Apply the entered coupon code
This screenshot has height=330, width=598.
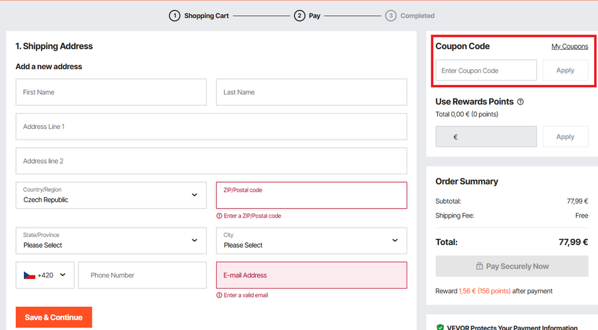click(565, 71)
